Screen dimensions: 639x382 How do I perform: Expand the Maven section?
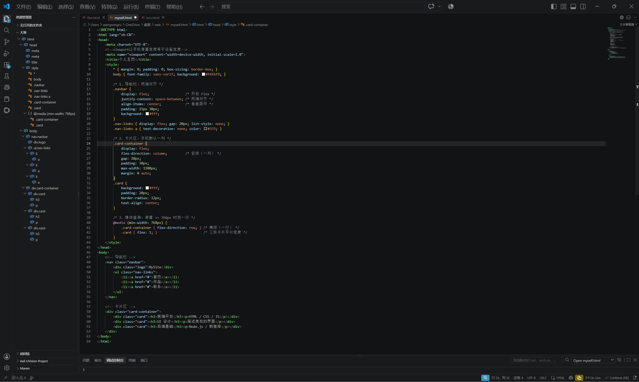17,368
